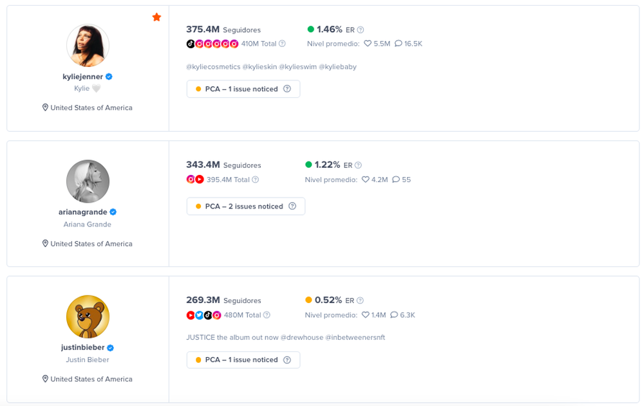644x406 pixels.
Task: Click the orange favorite star on kyliejenner's card
Action: (156, 17)
